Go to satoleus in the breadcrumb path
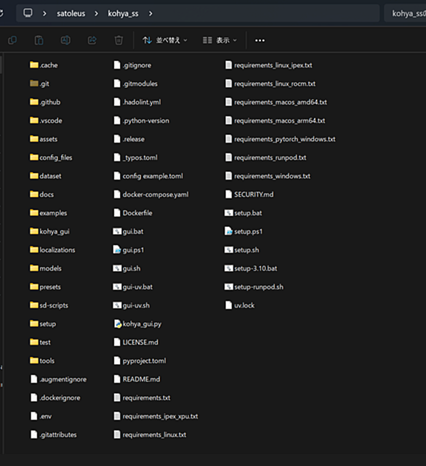426x466 pixels. pos(71,13)
